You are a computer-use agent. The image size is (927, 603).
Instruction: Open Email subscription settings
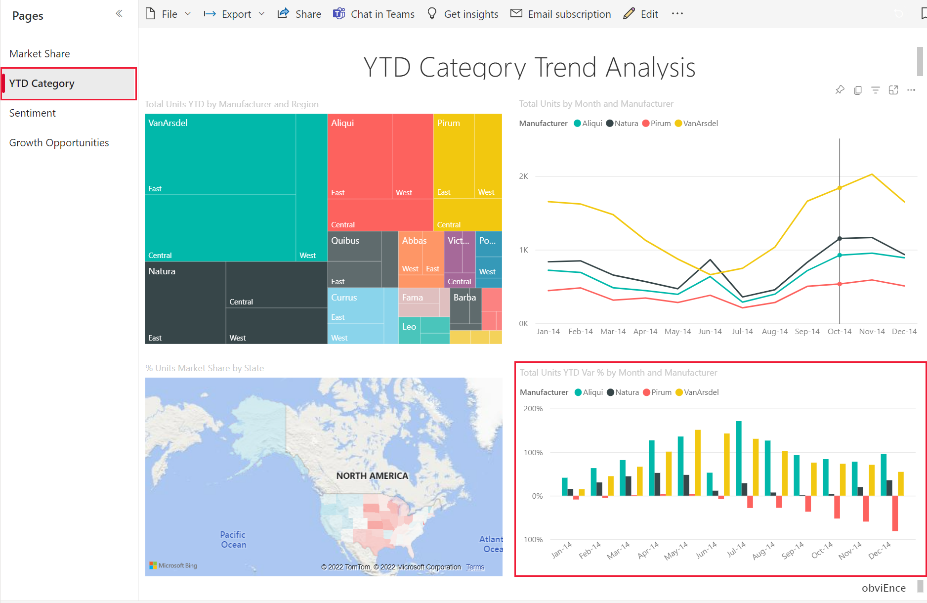point(560,13)
